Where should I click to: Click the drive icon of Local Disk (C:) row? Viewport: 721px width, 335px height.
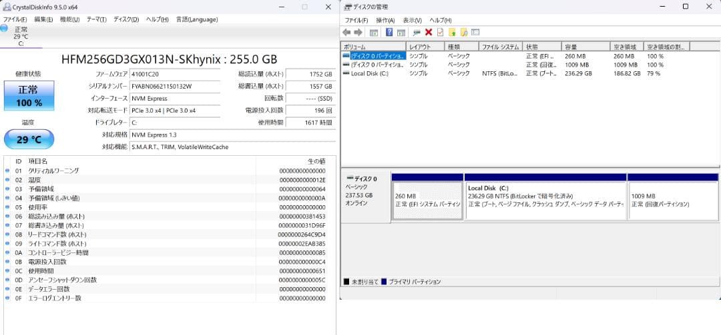[346, 73]
